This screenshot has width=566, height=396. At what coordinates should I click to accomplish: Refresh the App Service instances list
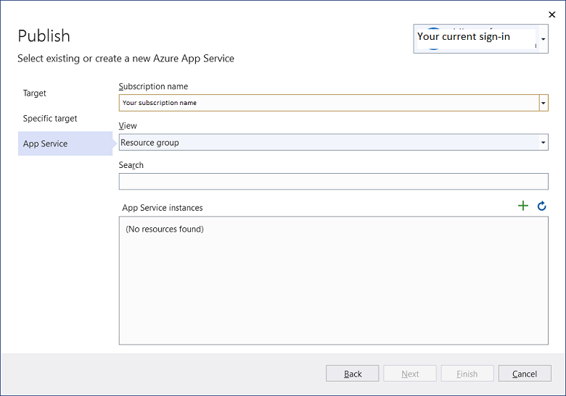541,206
